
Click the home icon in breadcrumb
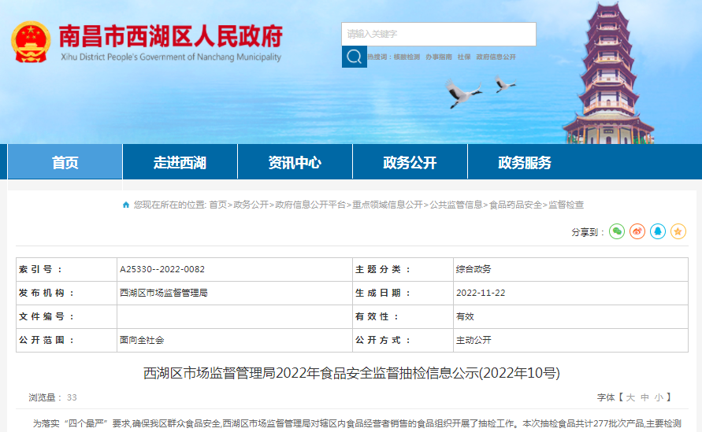tap(126, 205)
